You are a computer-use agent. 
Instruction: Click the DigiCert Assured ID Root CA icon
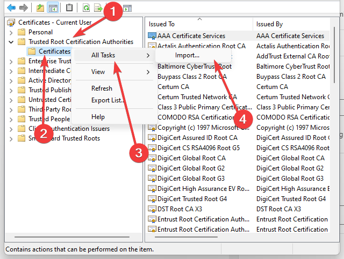coord(152,138)
